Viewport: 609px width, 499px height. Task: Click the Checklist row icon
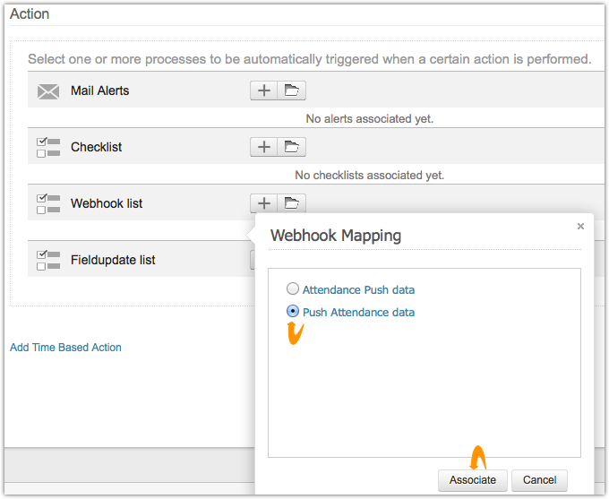[x=47, y=147]
